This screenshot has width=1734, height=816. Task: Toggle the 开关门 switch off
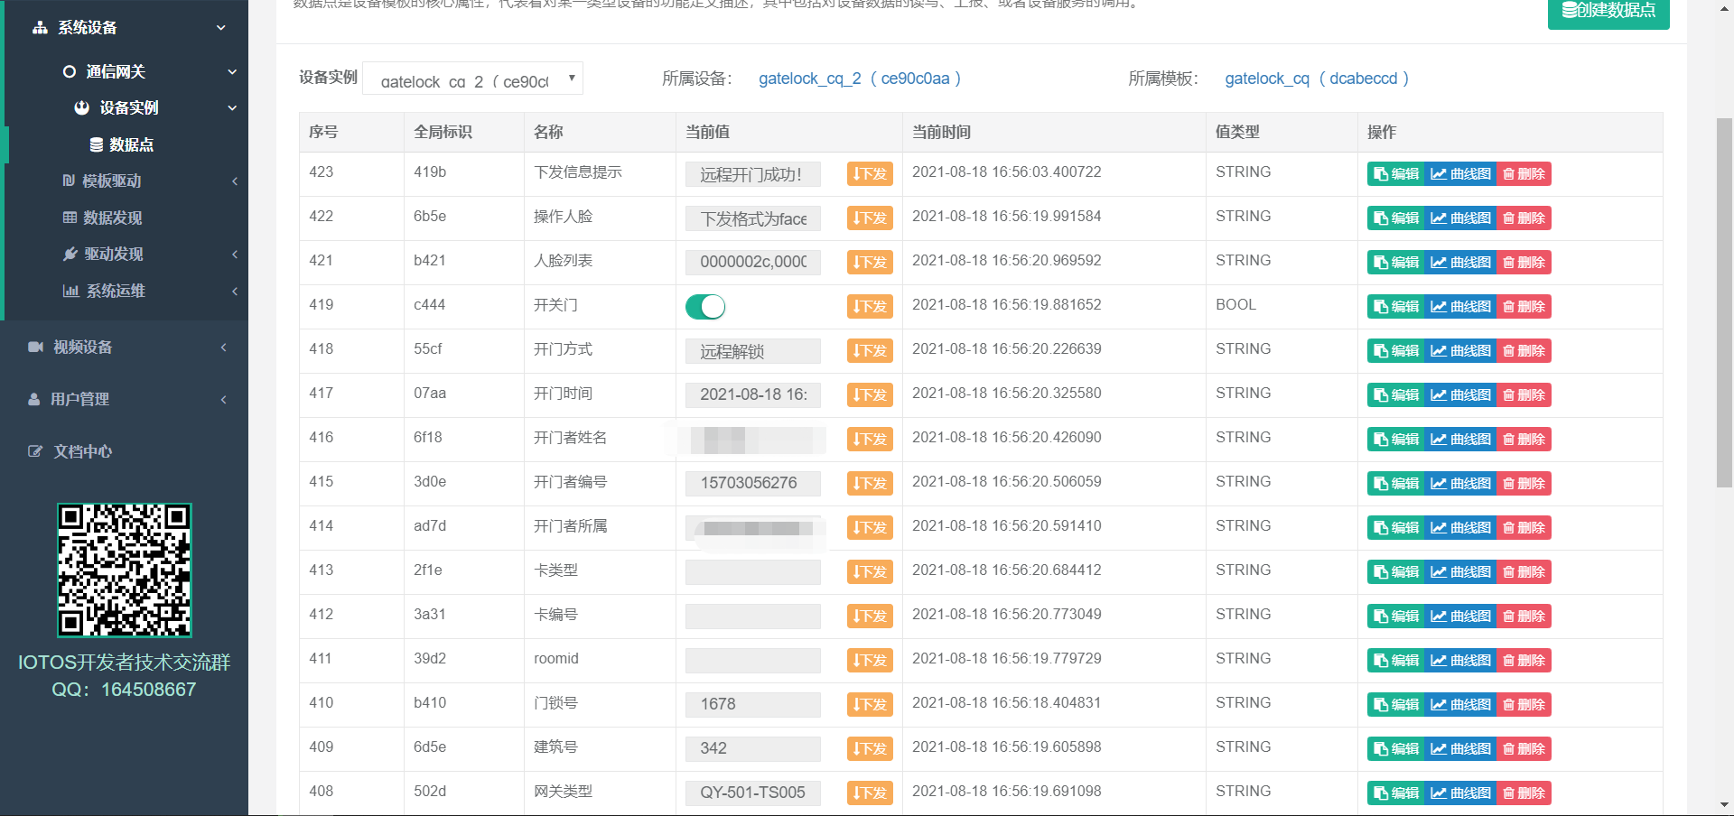[x=705, y=307]
